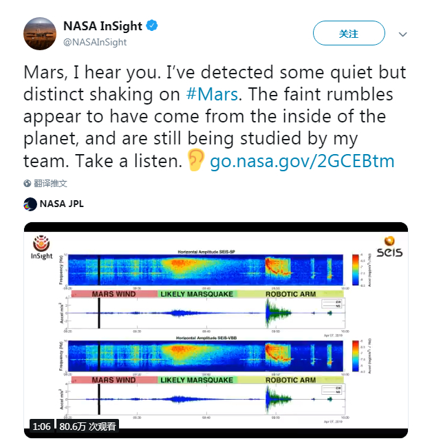Click the upper LIKELY MARSQUAKE label in video
This screenshot has height=443, width=432.
point(196,294)
